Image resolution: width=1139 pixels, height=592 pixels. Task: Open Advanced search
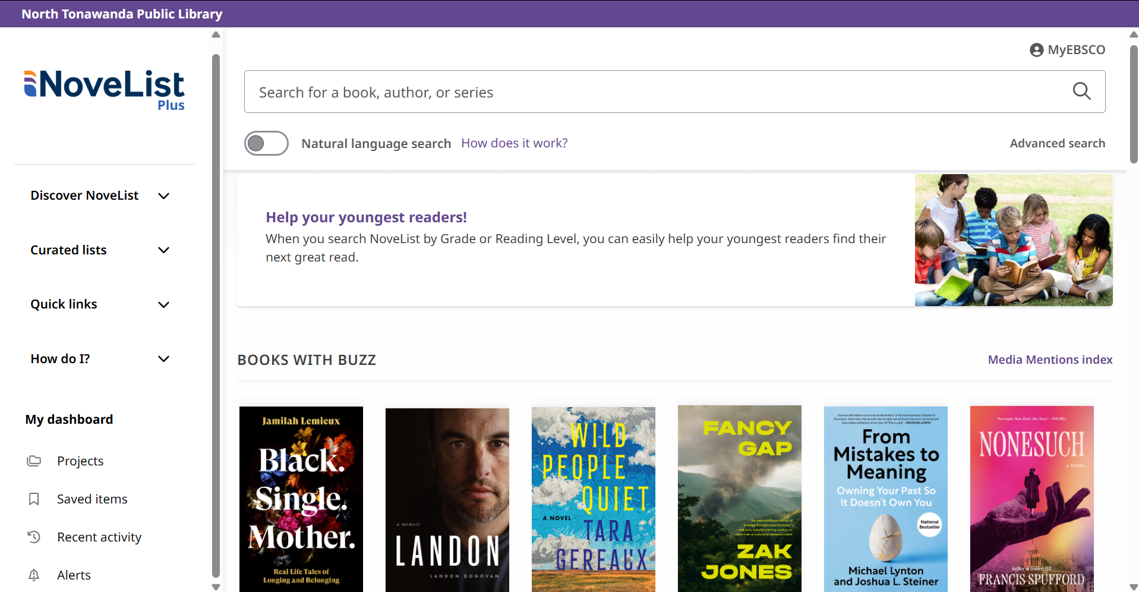coord(1057,143)
